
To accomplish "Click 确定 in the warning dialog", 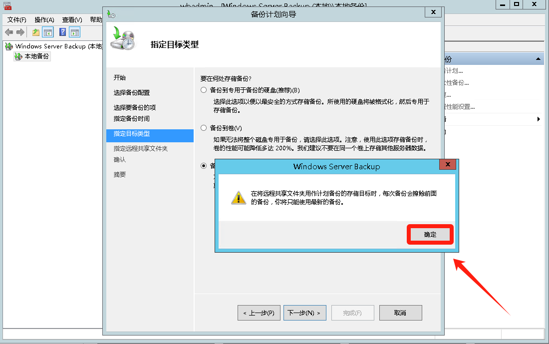I will coord(430,234).
